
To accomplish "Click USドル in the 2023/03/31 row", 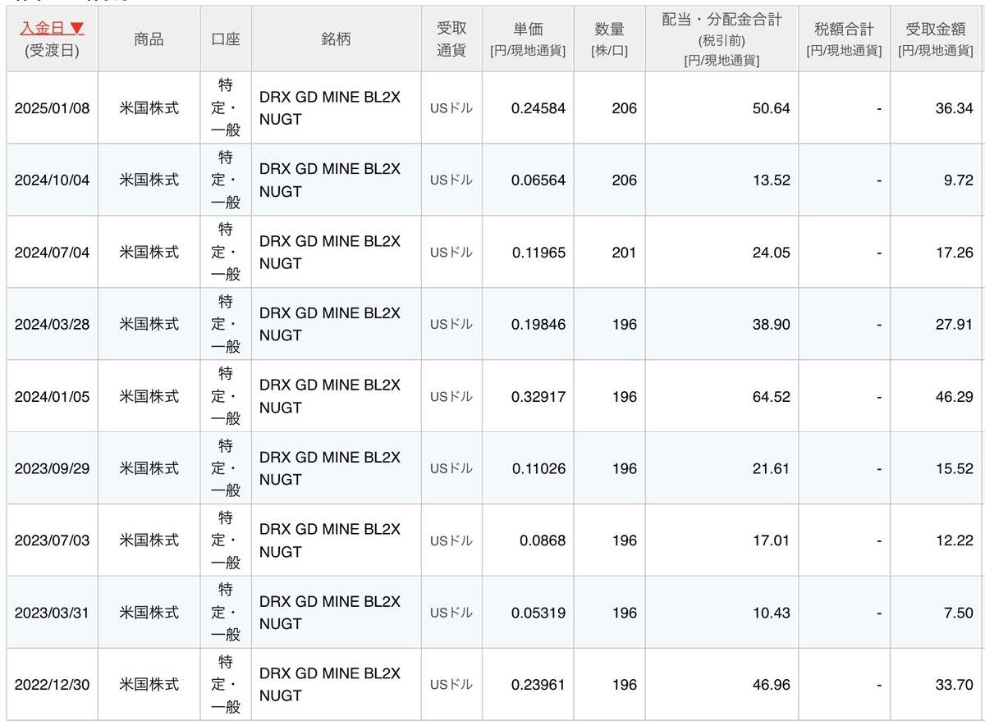I will tap(451, 613).
